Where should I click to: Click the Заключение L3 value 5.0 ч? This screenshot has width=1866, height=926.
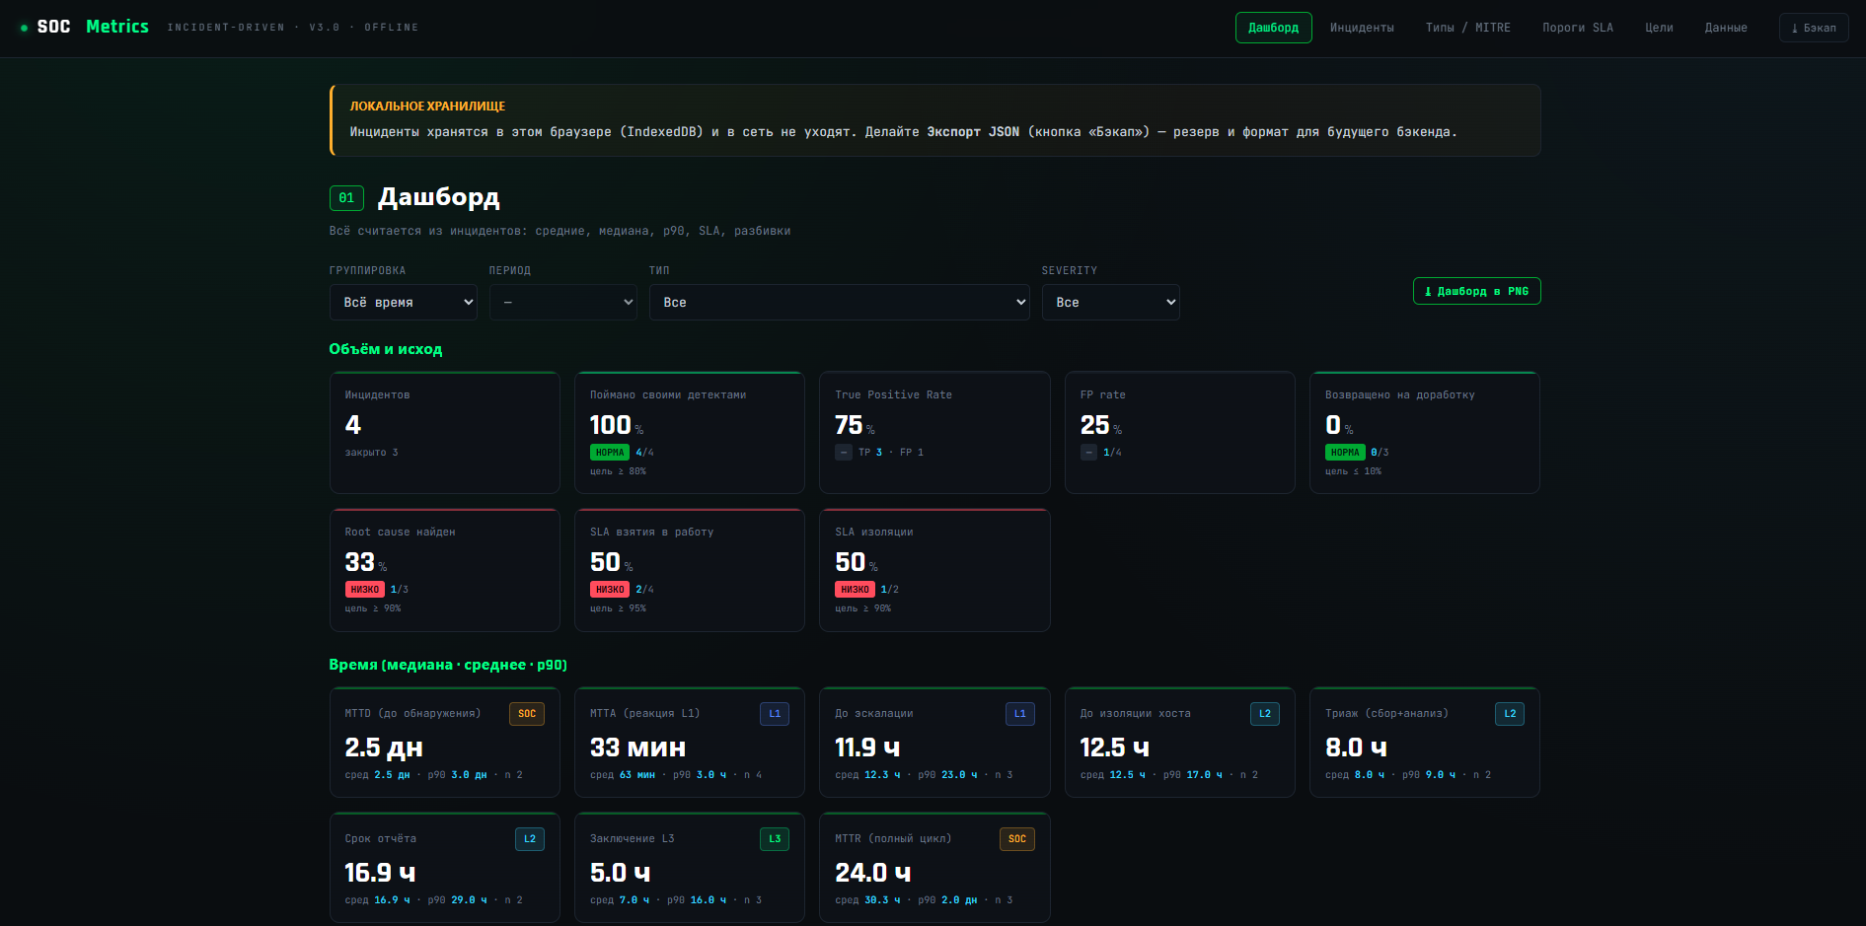(x=621, y=873)
